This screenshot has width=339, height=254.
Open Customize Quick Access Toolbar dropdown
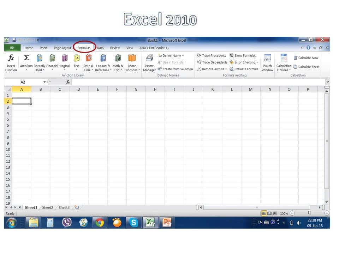[x=38, y=40]
